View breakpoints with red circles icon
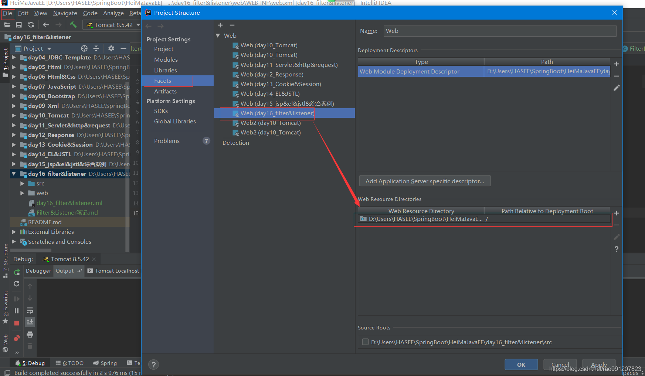Screen dimensions: 645x376 pos(17,338)
